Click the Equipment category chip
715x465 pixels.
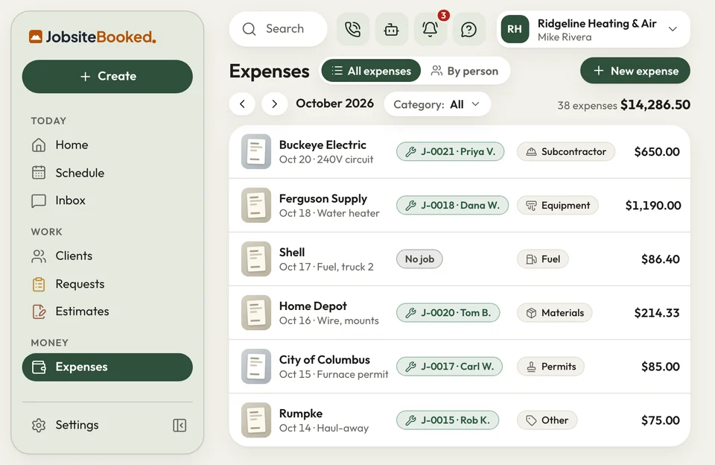click(558, 206)
